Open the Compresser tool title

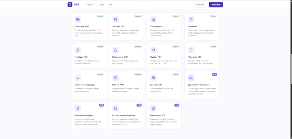(x=156, y=26)
